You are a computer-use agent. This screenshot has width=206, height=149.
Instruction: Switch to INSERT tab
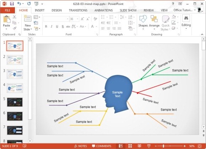pos(39,10)
